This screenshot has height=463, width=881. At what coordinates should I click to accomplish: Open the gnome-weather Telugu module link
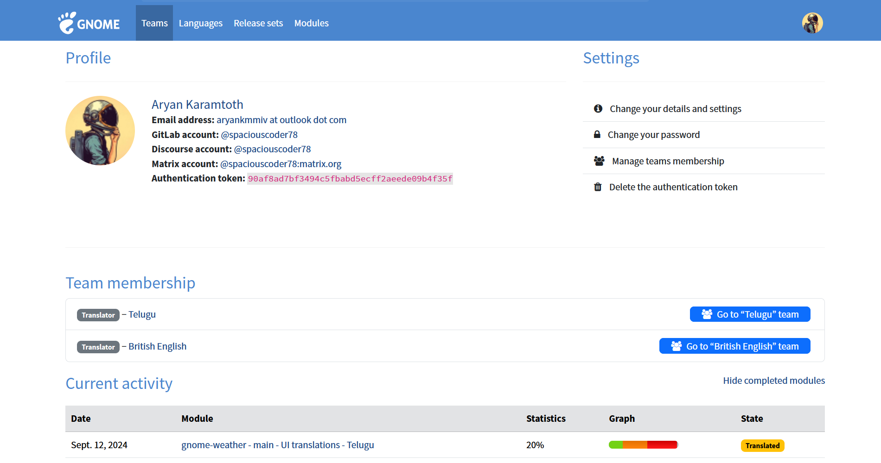(278, 445)
